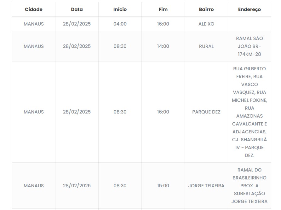
Task: Click the 15:00 end time cell
Action: 163,186
